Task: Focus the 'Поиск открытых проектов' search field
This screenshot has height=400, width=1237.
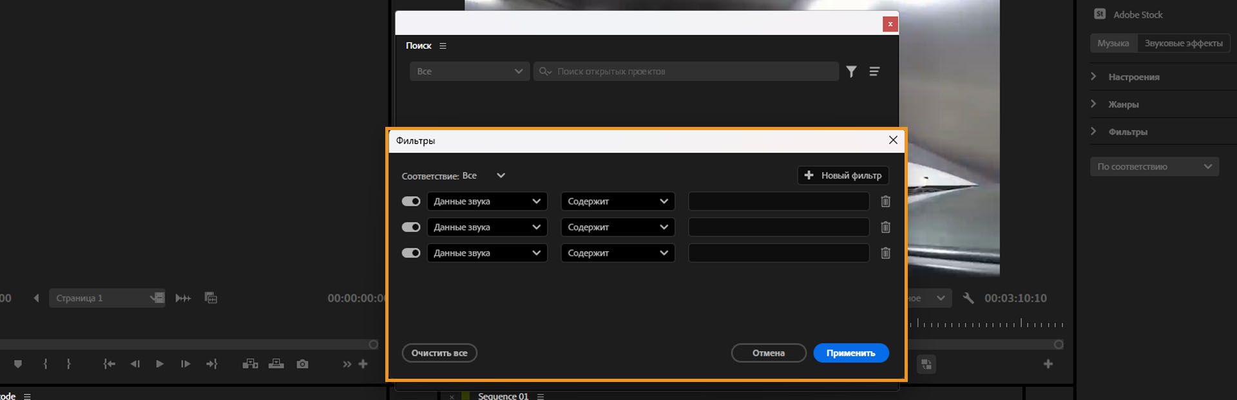Action: coord(686,71)
